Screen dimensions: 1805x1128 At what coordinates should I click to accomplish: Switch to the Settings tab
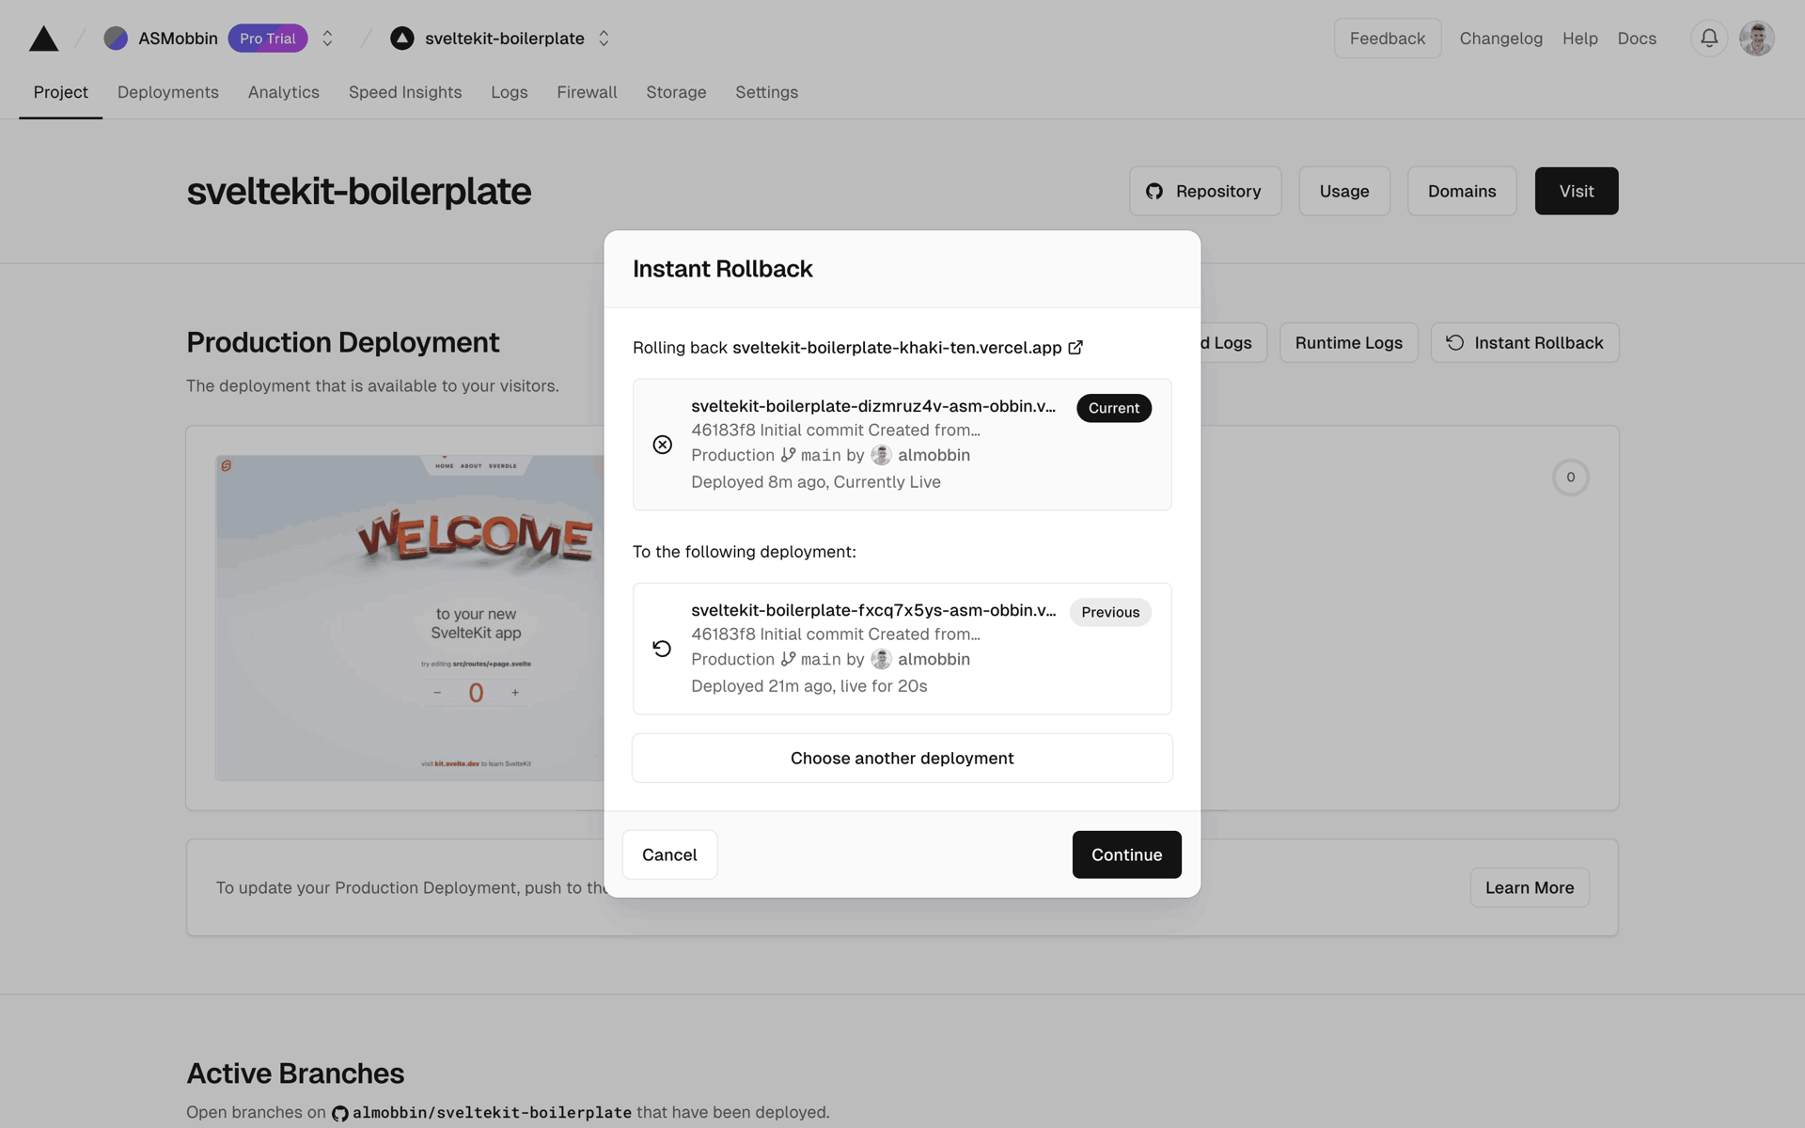click(x=766, y=92)
